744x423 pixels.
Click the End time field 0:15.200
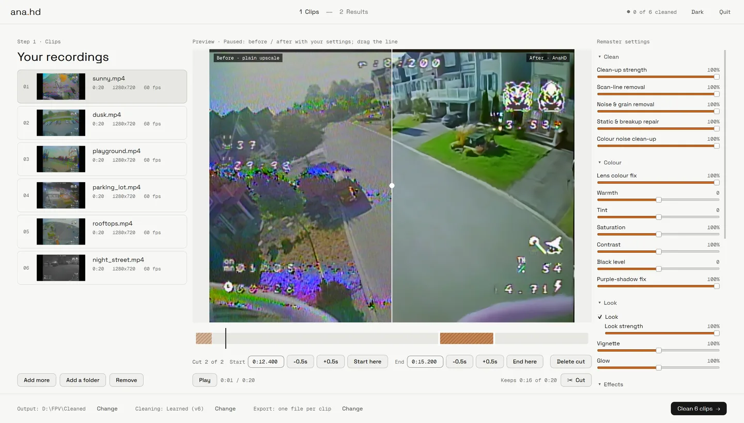(425, 362)
